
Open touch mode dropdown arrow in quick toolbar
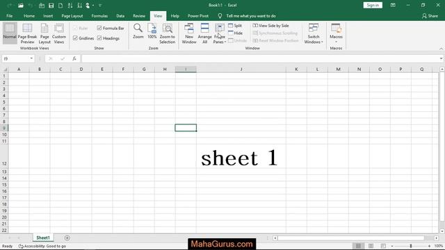pos(93,6)
